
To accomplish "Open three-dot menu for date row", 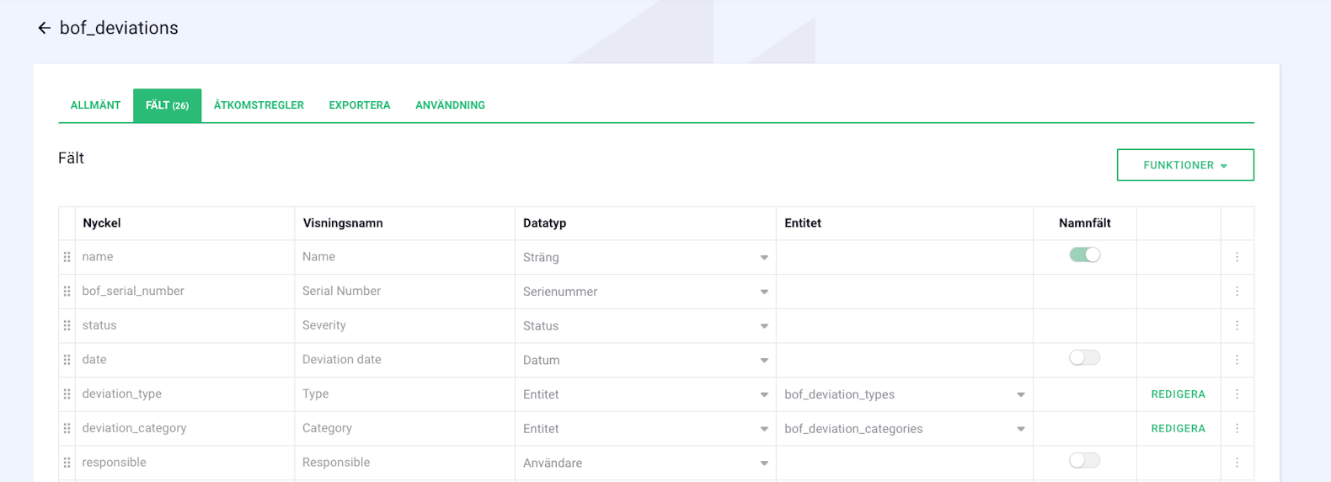I will click(x=1237, y=360).
